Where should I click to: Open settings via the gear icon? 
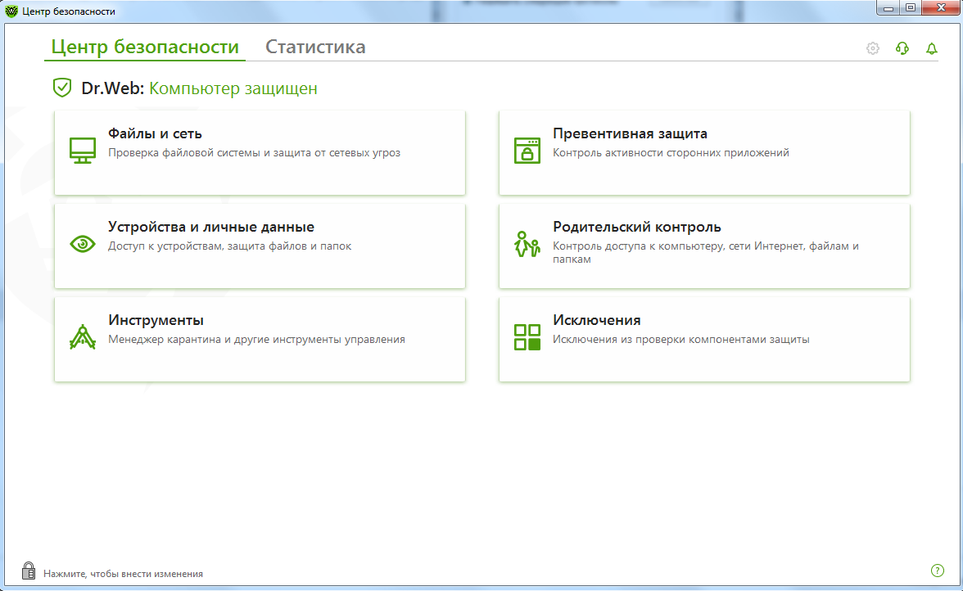coord(873,47)
